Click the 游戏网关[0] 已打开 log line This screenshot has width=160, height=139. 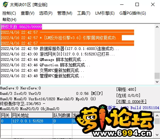point(58,54)
